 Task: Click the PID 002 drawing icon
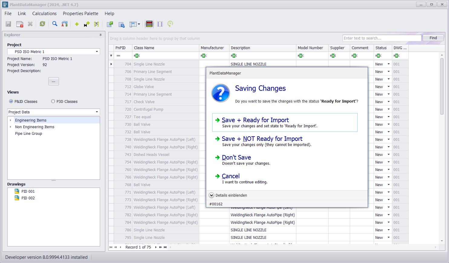click(17, 198)
